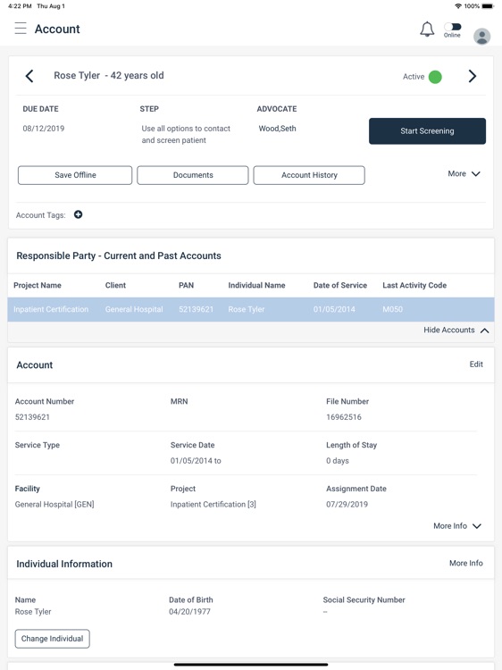
Task: Go to previous patient arrow
Action: (x=29, y=76)
